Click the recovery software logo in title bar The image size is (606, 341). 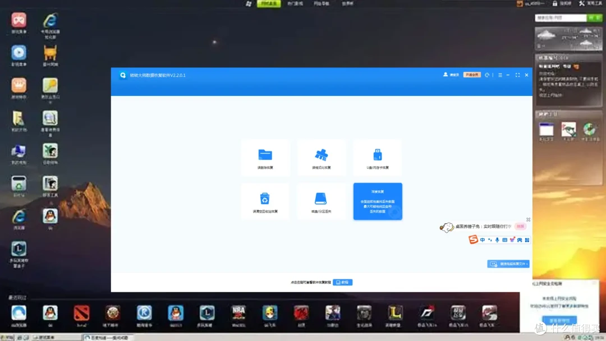tap(123, 75)
